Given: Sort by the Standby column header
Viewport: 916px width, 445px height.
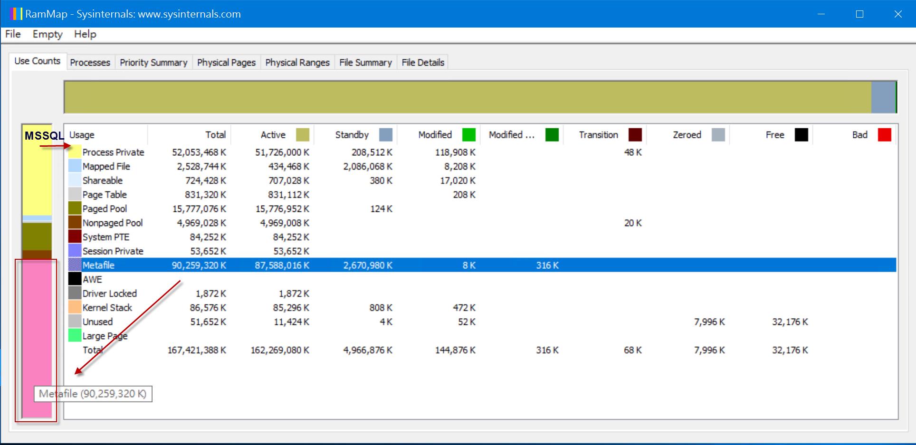Looking at the screenshot, I should click(352, 135).
